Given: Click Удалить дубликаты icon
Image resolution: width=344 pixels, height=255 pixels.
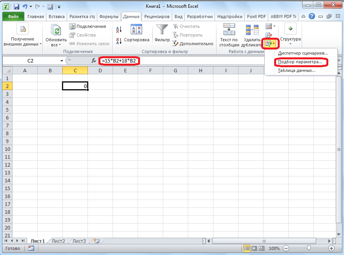Looking at the screenshot, I should 252,30.
